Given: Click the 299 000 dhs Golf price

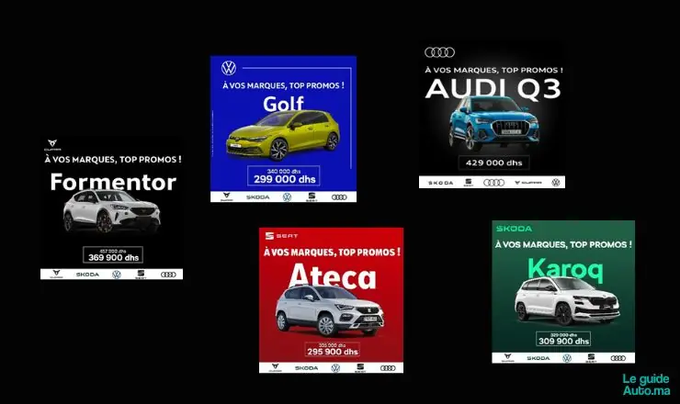Looking at the screenshot, I should 285,179.
